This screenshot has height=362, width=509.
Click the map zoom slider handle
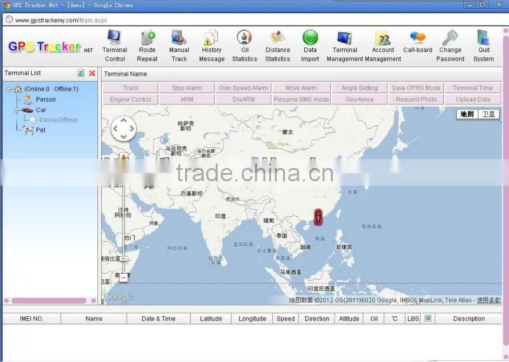tap(123, 259)
